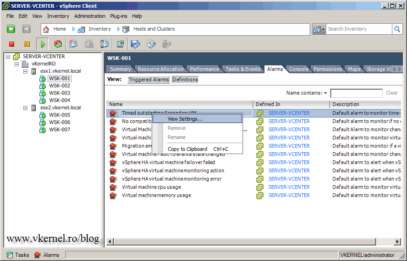Click horizontal scrollbar left arrow
Viewport: 407px width, 261px height.
pos(110,242)
